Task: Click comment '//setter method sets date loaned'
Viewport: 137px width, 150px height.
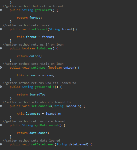Action: [31, 141]
